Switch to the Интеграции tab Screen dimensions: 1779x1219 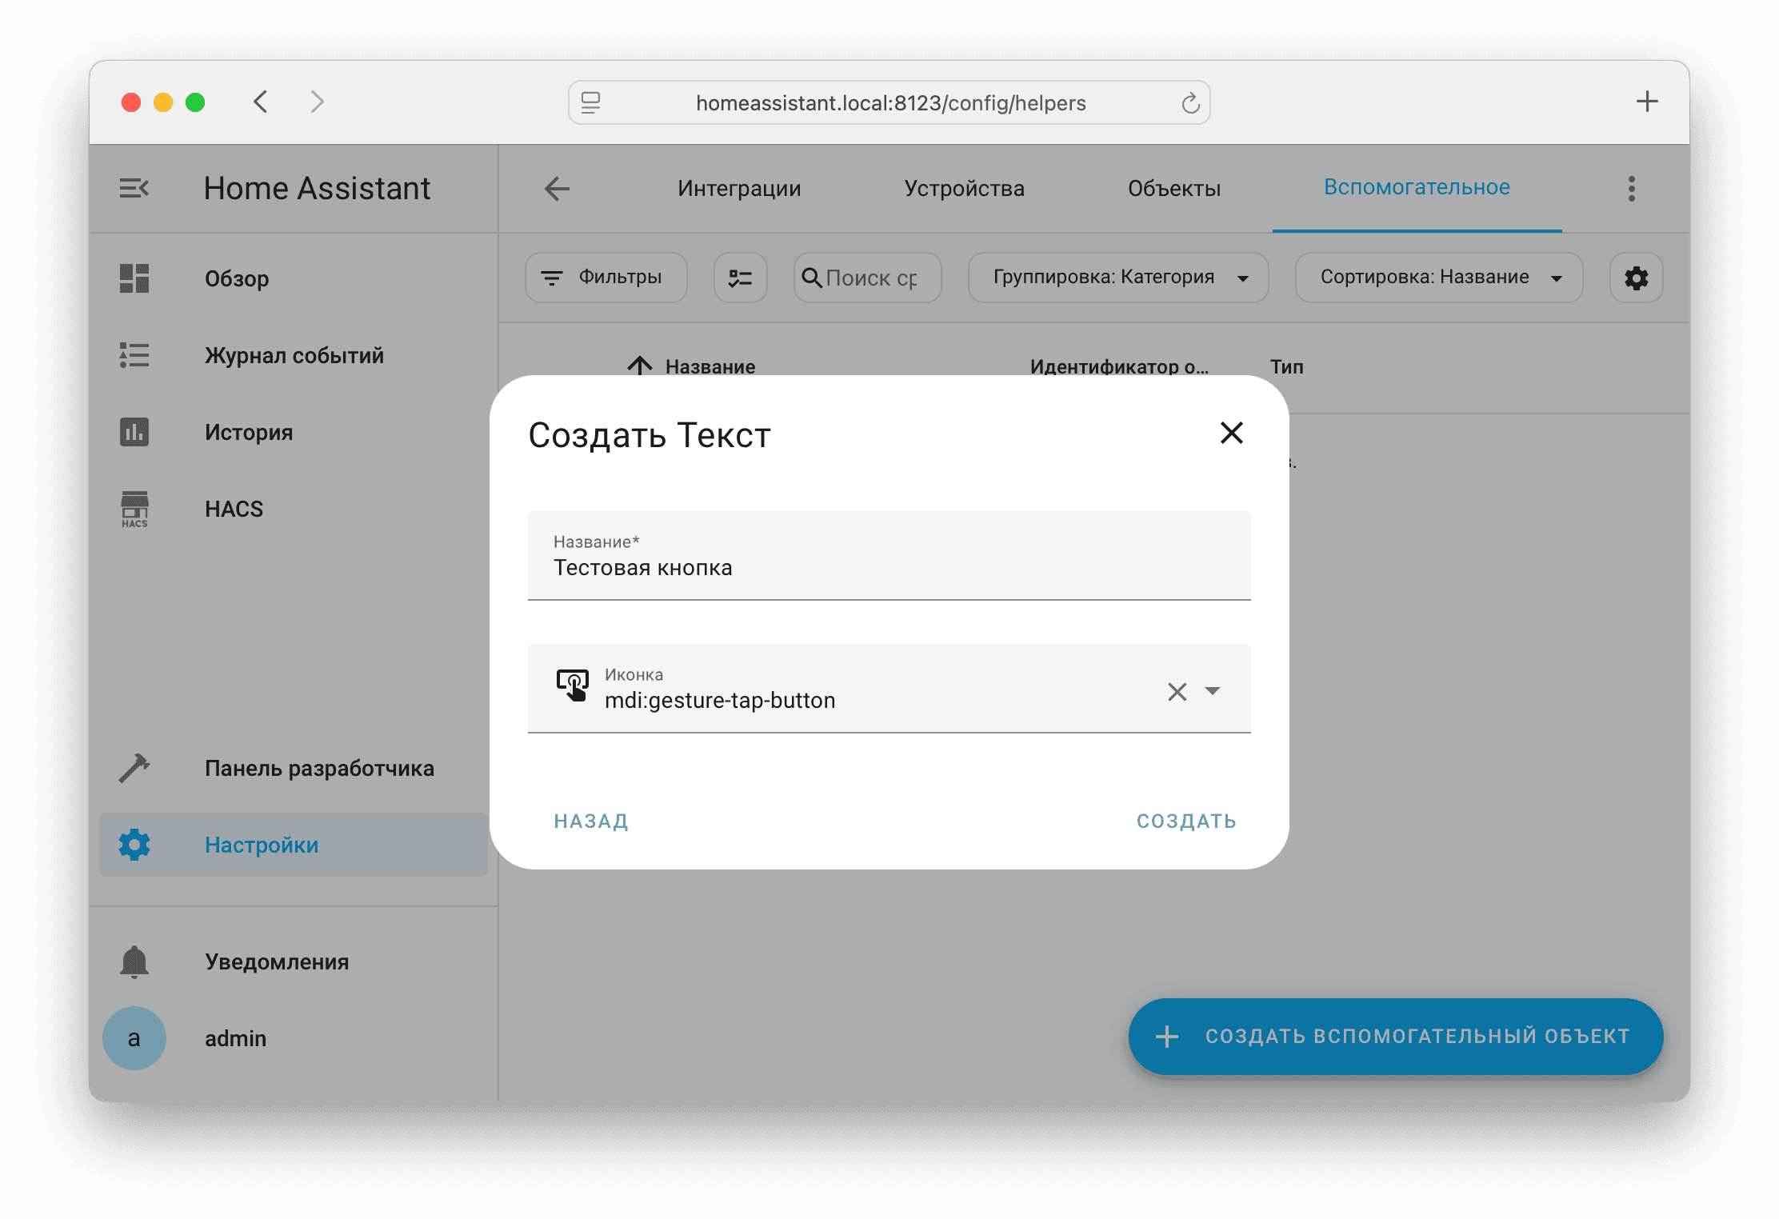coord(738,189)
